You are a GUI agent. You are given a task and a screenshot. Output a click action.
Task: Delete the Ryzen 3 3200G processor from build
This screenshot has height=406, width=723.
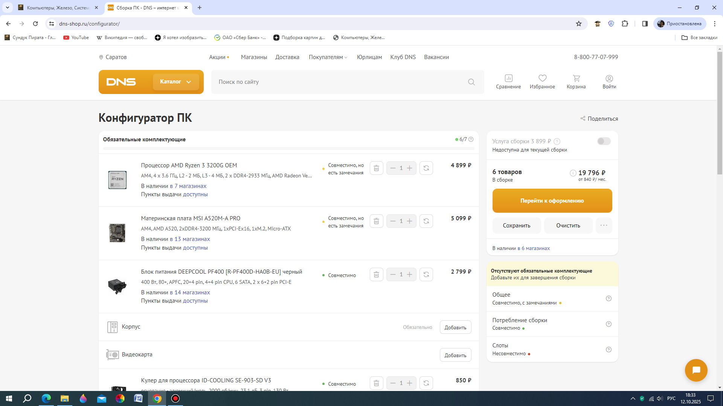[x=376, y=168]
